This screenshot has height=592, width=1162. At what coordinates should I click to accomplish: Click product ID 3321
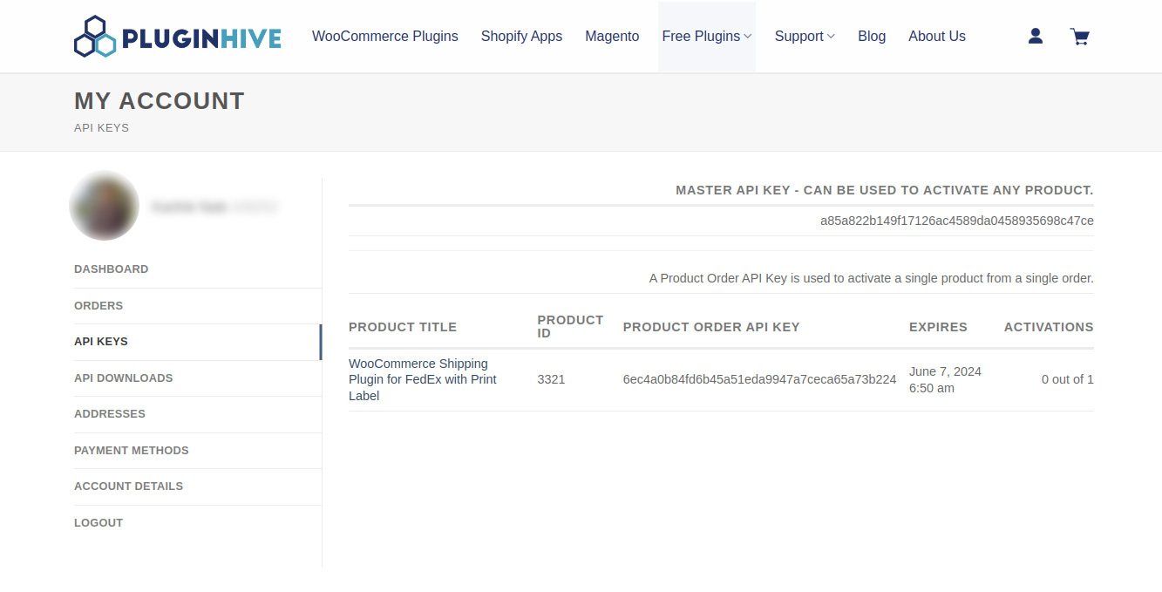coord(551,379)
